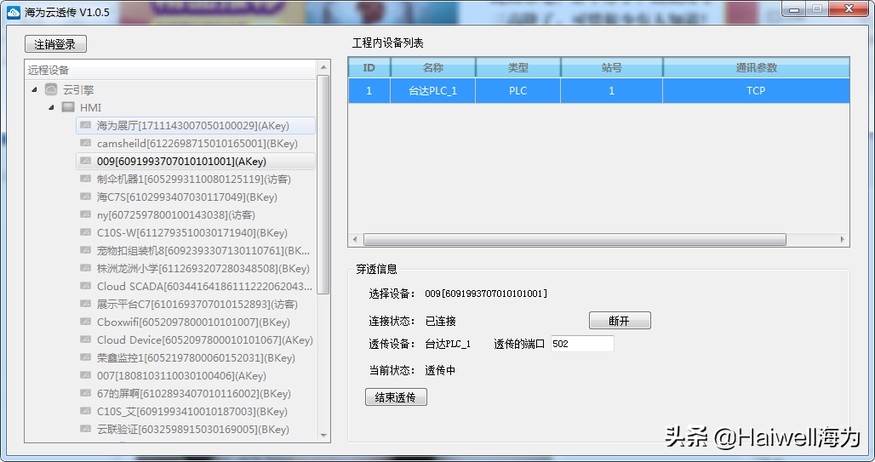
Task: Click the 通讯参数 column header
Action: coord(756,67)
